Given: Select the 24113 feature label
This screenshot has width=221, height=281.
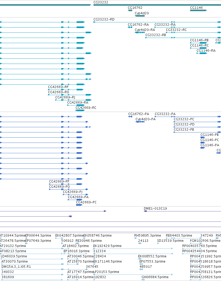Looking at the screenshot, I should (143, 241).
